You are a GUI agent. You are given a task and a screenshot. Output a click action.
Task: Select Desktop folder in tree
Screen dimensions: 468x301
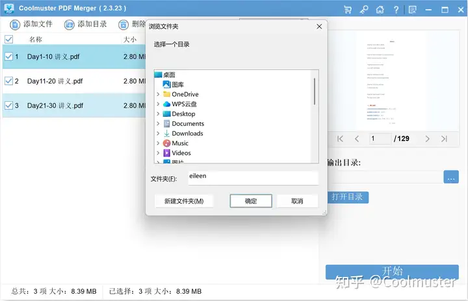(183, 114)
